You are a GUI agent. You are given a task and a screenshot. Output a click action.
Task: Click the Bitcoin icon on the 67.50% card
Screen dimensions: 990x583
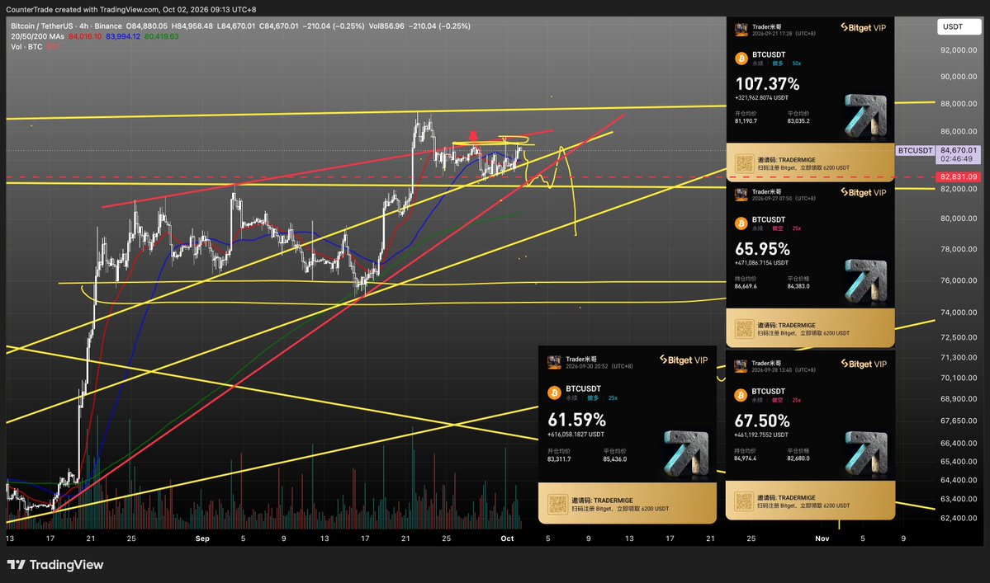click(741, 395)
